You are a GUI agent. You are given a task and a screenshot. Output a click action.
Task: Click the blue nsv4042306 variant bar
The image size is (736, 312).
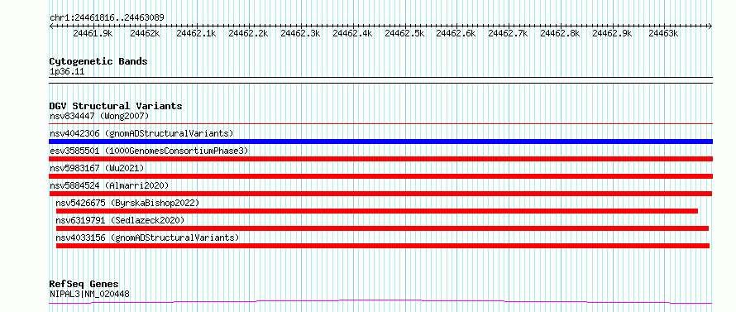[380, 142]
